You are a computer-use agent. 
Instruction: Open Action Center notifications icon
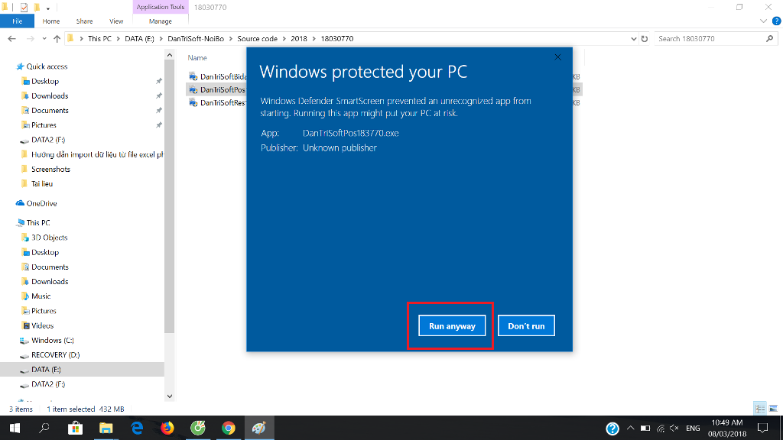[x=762, y=428]
